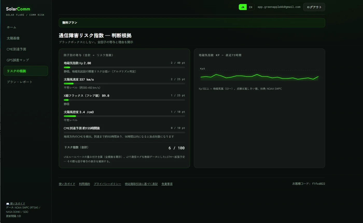This screenshot has height=223, width=363.
Task: Click the 1 / 10 pt score
Action: [x=178, y=112]
